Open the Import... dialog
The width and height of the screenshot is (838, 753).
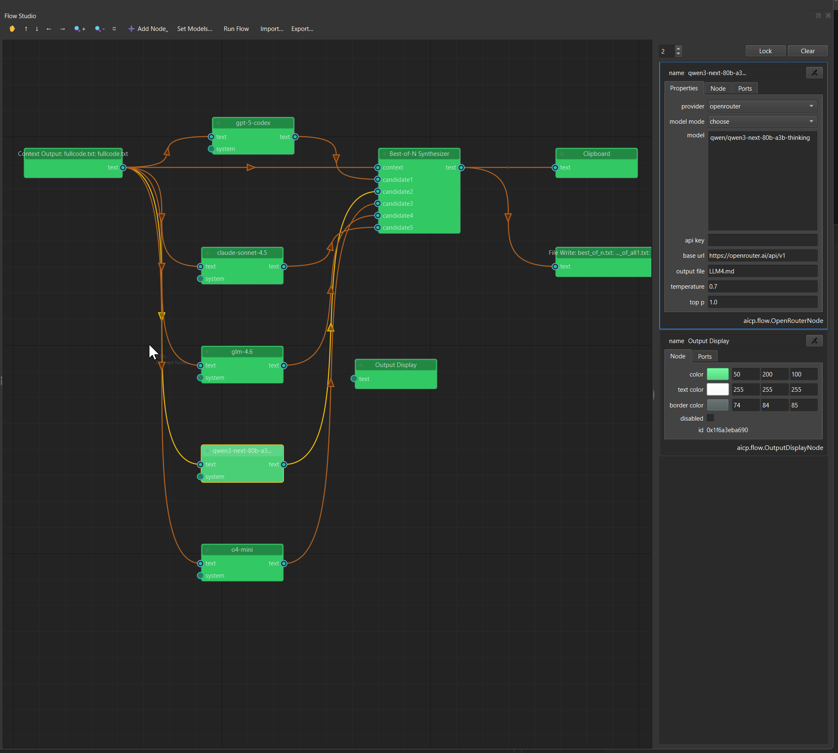[x=272, y=28]
